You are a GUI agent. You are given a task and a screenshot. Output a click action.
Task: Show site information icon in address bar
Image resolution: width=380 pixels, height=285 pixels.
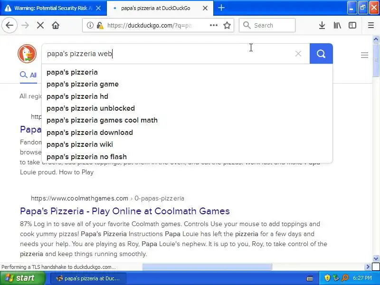pos(90,25)
